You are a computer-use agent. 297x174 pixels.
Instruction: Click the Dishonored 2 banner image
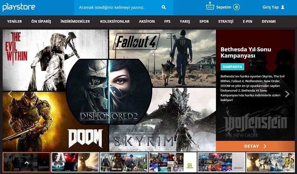(109, 92)
